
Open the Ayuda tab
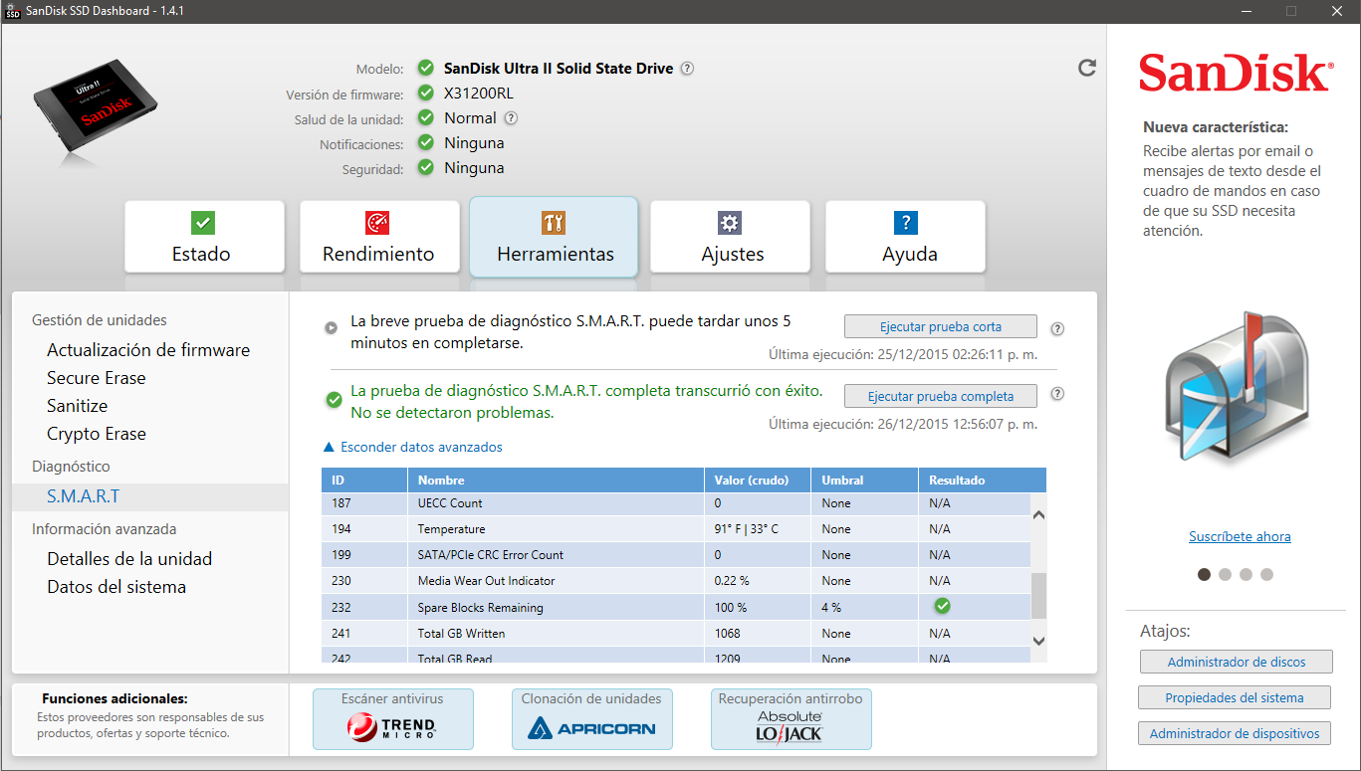pyautogui.click(x=905, y=237)
